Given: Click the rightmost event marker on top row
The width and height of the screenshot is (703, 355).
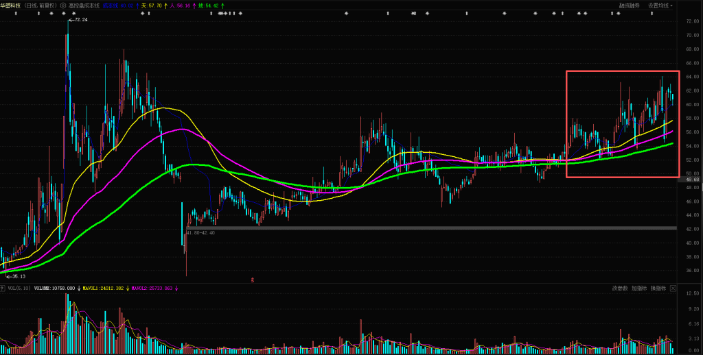Looking at the screenshot, I should (651, 14).
